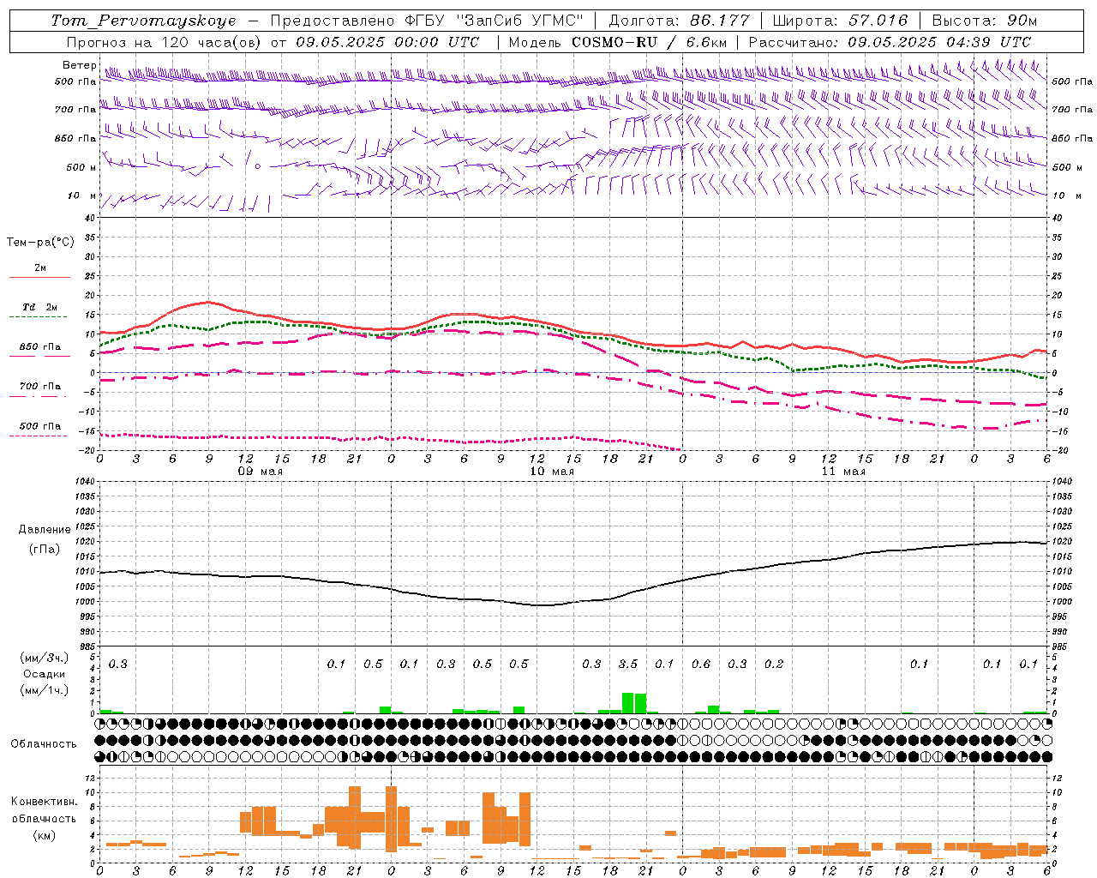Click the (гПа) unit label under Давление

45,550
